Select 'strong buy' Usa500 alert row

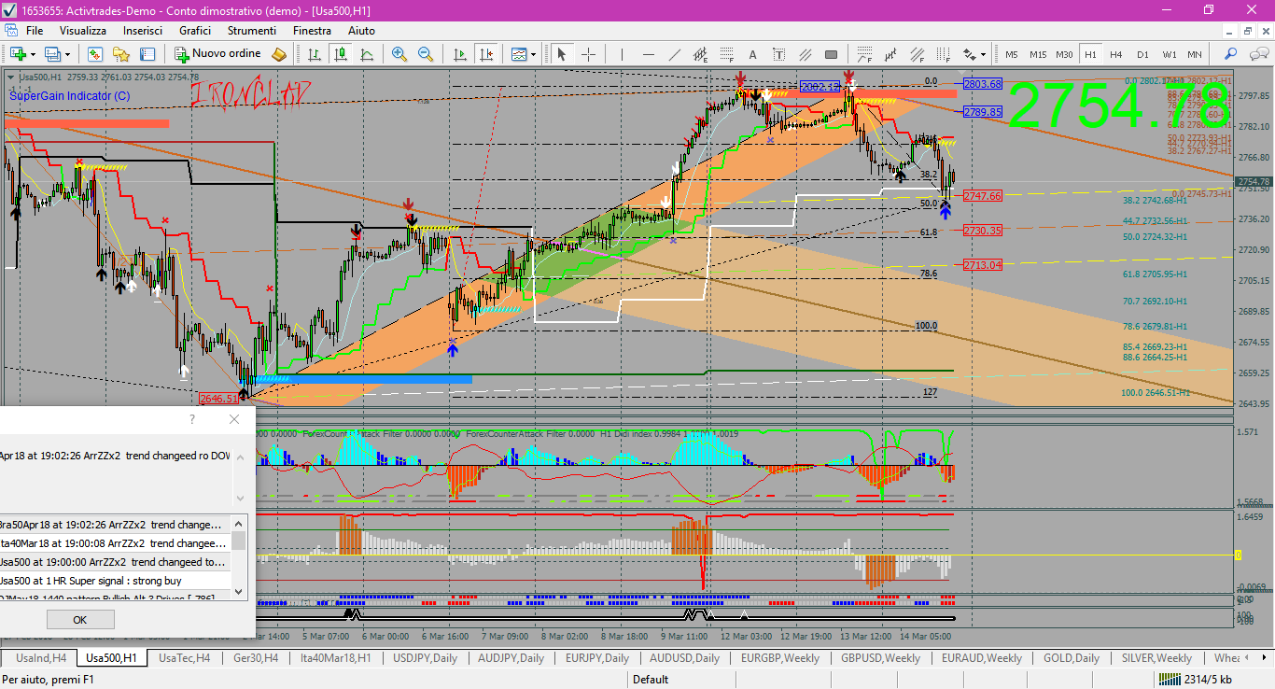[115, 581]
